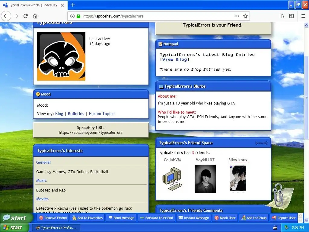This screenshot has height=232, width=309.
Task: Click the Blurbs panel laptop icon
Action: point(161,86)
